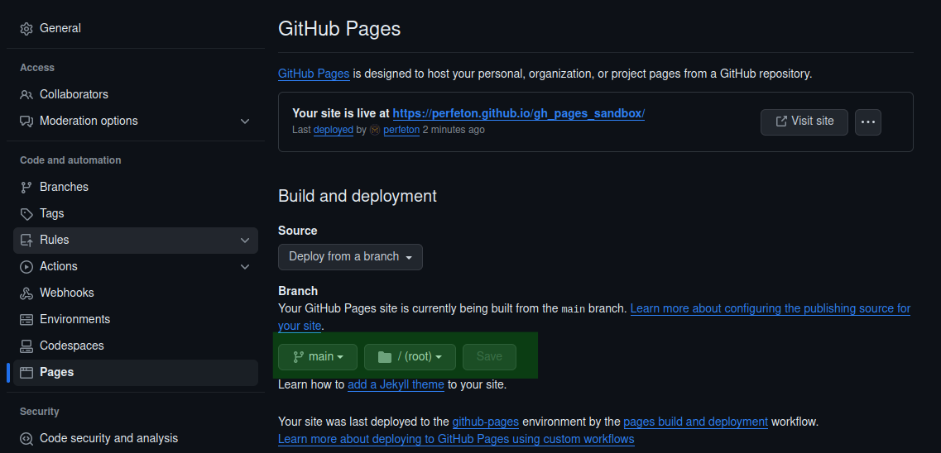Click the Security section header
941x453 pixels.
[39, 412]
